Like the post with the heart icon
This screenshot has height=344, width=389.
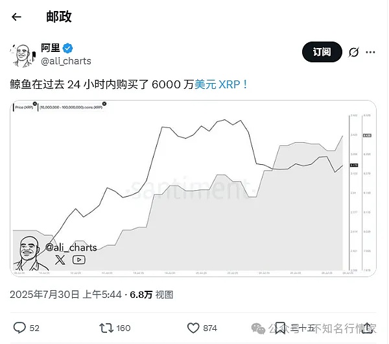[193, 328]
